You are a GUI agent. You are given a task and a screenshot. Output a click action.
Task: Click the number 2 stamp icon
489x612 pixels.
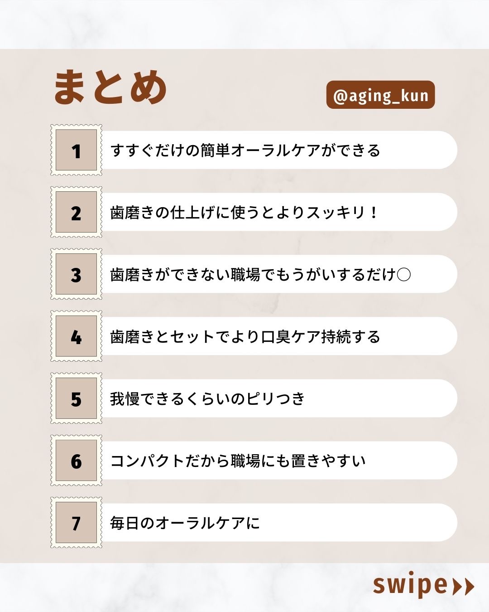(76, 212)
